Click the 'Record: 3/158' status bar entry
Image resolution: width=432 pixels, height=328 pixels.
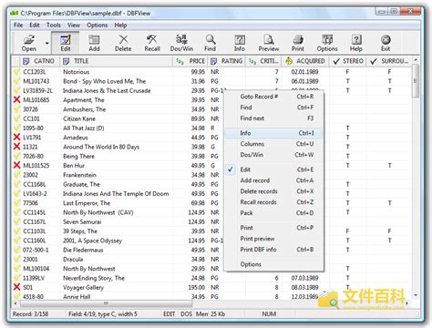pos(30,314)
